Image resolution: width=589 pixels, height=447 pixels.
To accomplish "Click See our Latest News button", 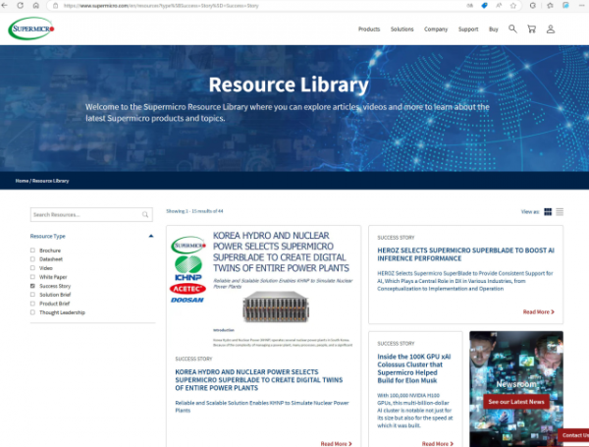I will [516, 402].
